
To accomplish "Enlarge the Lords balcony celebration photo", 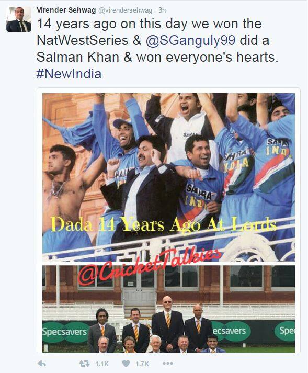I will 168,177.
